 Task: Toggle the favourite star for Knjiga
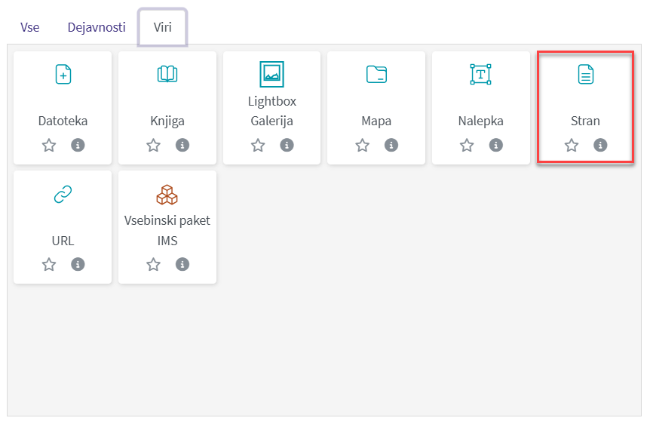pyautogui.click(x=153, y=145)
